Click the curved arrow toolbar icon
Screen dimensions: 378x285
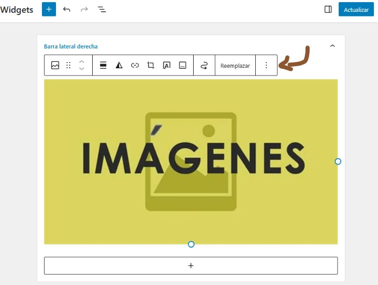204,65
